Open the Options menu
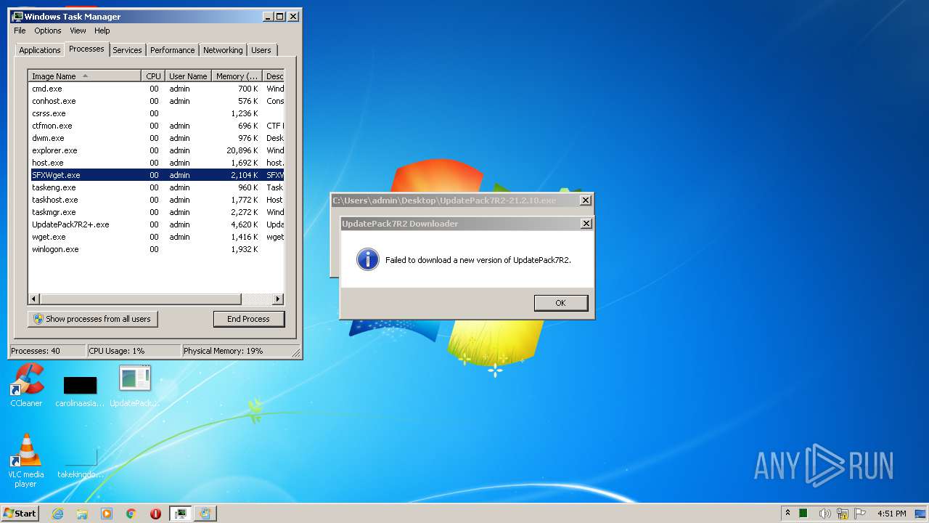929x523 pixels. click(48, 31)
